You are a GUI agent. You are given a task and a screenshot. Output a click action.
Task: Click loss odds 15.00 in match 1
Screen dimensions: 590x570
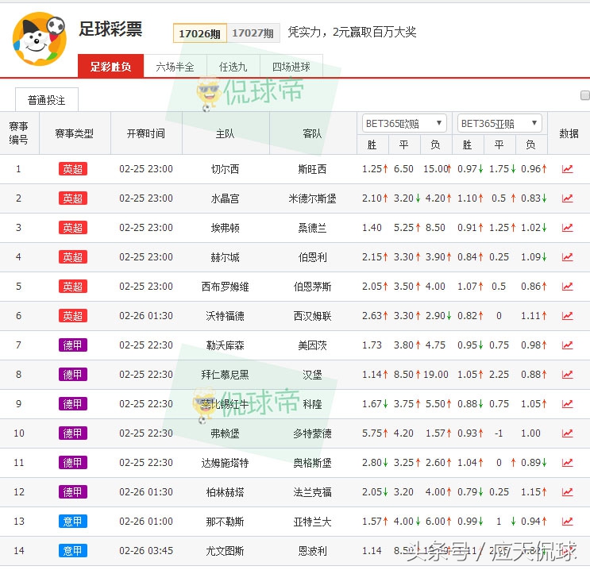(x=436, y=169)
